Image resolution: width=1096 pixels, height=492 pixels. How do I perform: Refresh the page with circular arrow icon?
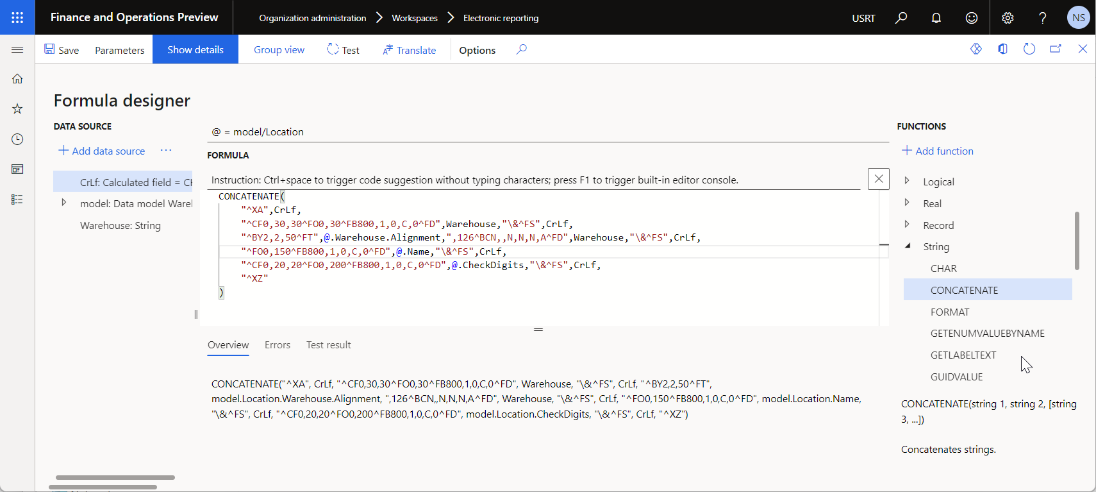point(1029,49)
